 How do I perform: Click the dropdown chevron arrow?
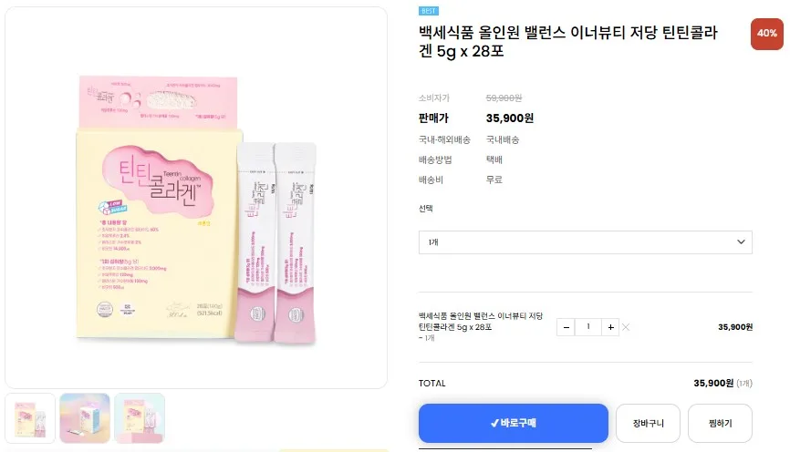tap(741, 241)
